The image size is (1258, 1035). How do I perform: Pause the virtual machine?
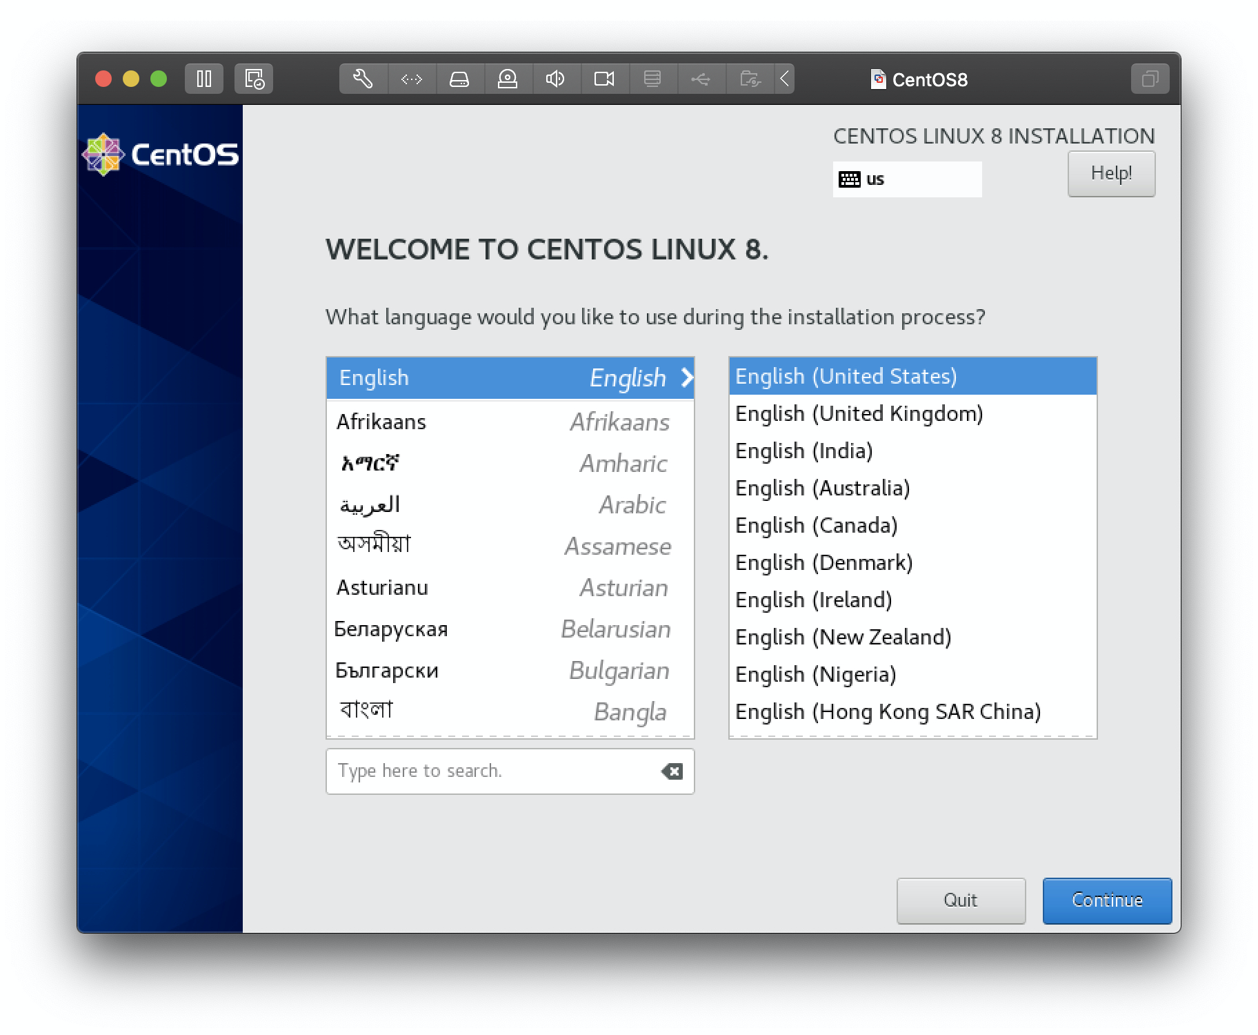click(204, 79)
